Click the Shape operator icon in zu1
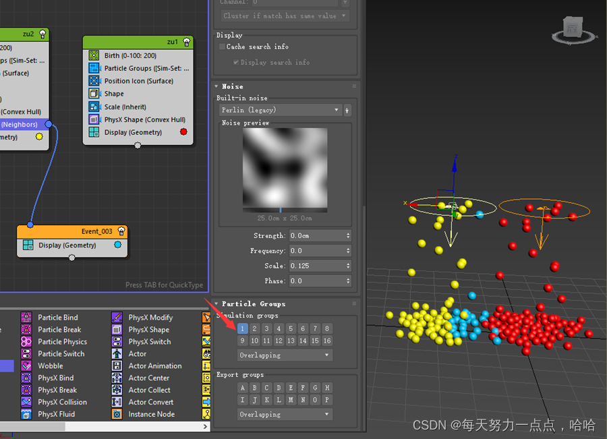 coord(94,94)
